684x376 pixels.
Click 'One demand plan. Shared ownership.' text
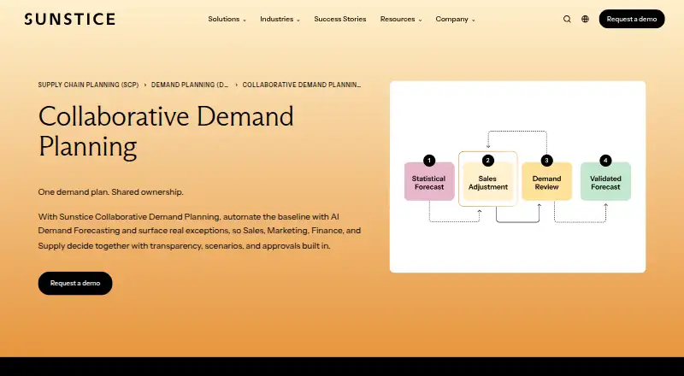pos(111,192)
